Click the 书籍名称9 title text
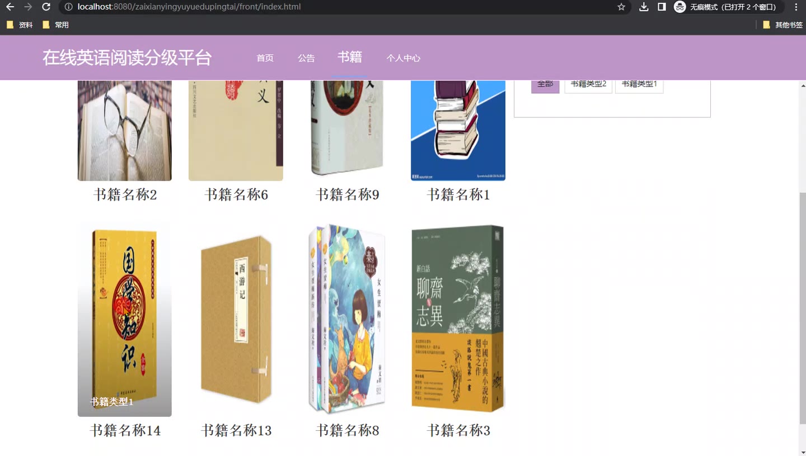The width and height of the screenshot is (806, 456). click(x=347, y=194)
